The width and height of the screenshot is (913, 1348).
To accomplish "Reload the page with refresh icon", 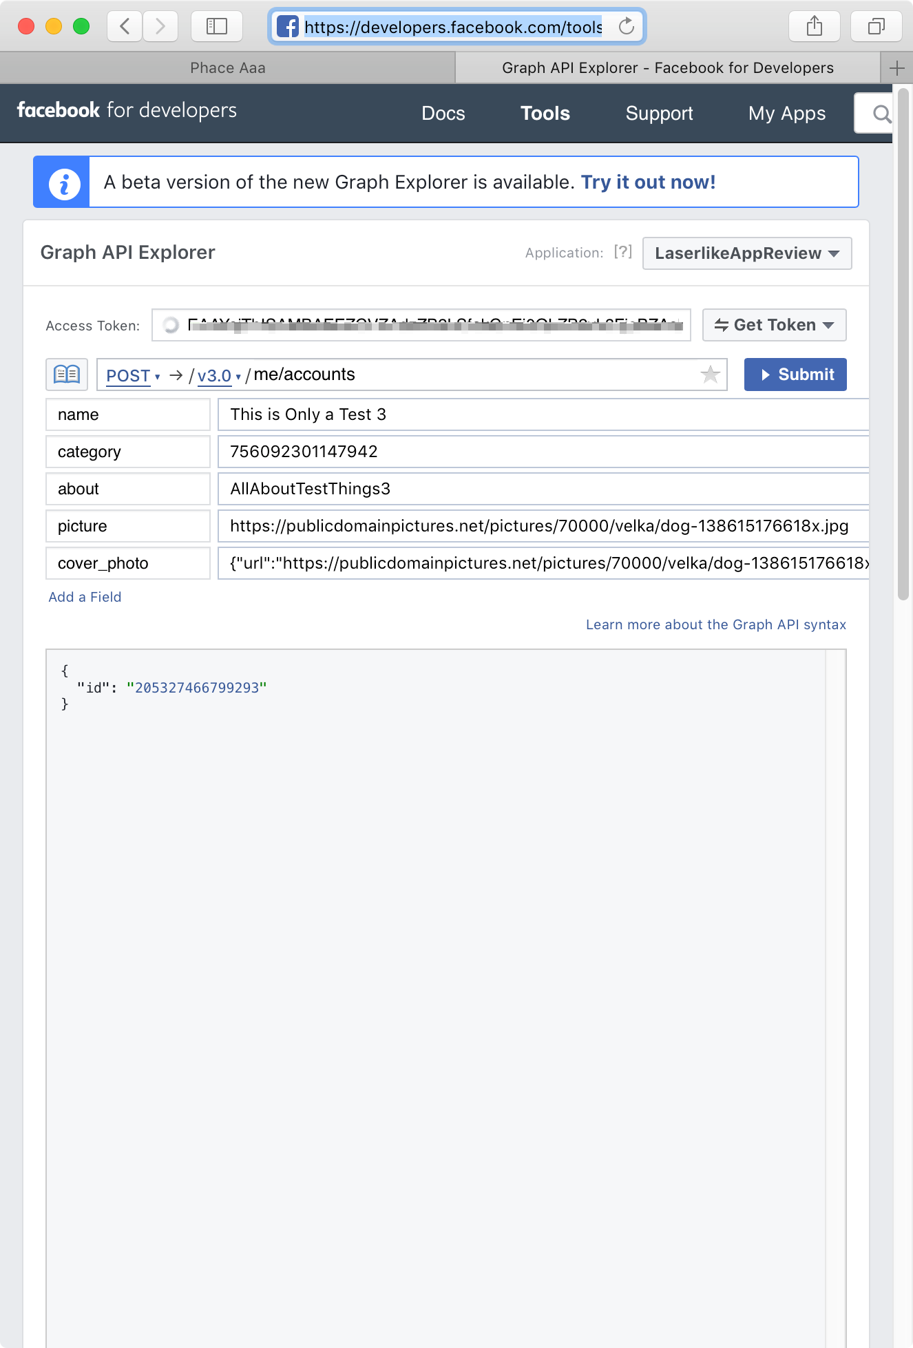I will click(x=626, y=27).
